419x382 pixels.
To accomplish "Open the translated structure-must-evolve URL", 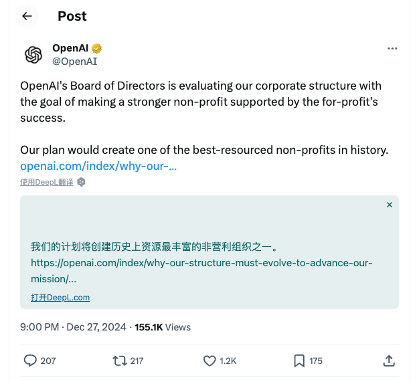I will pyautogui.click(x=201, y=271).
